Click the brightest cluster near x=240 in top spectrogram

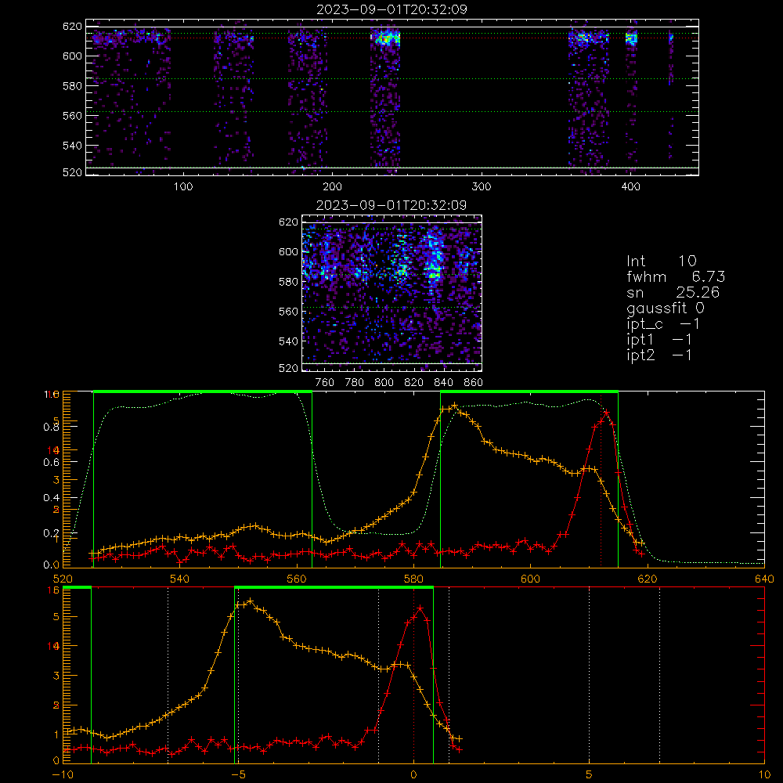click(388, 38)
